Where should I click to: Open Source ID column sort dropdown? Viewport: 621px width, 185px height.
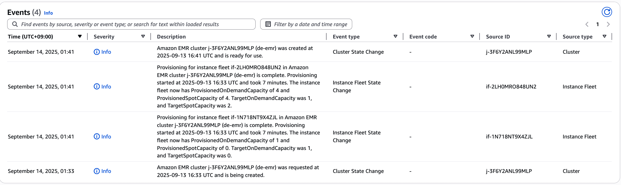point(549,36)
